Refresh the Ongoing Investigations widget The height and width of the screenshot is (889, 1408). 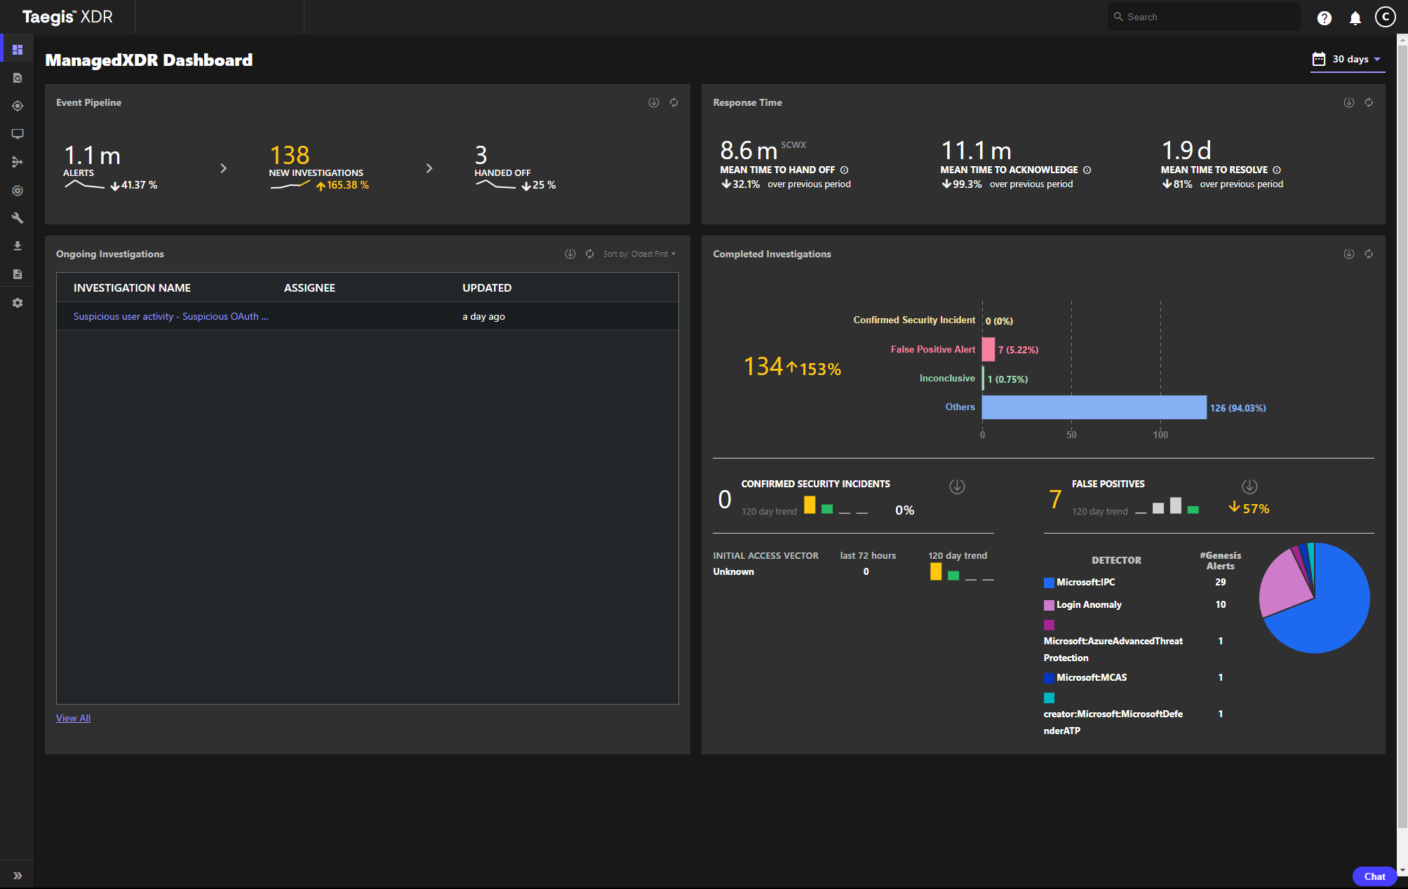click(x=589, y=254)
